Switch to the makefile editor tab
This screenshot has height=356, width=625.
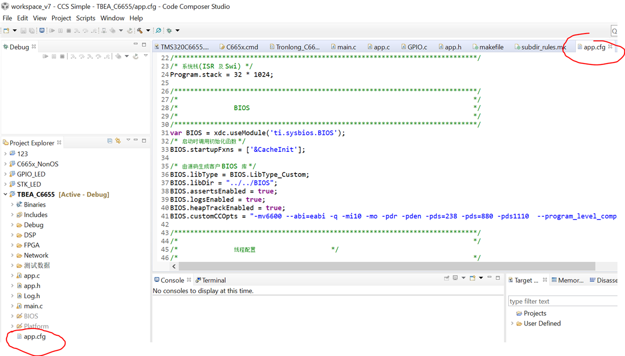coord(488,47)
